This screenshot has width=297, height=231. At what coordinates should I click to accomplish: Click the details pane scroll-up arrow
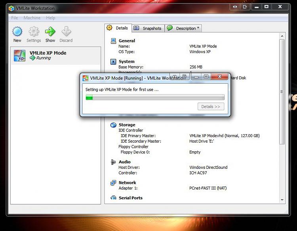pyautogui.click(x=282, y=36)
